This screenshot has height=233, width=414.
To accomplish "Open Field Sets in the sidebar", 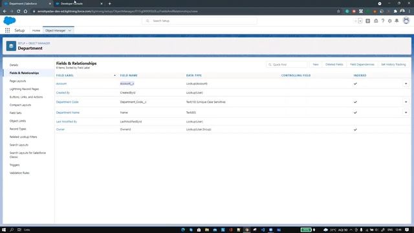I will [x=16, y=113].
